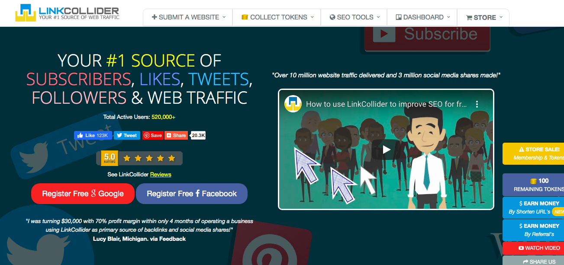This screenshot has height=265, width=564.
Task: Click Register Free Google button
Action: 83,194
